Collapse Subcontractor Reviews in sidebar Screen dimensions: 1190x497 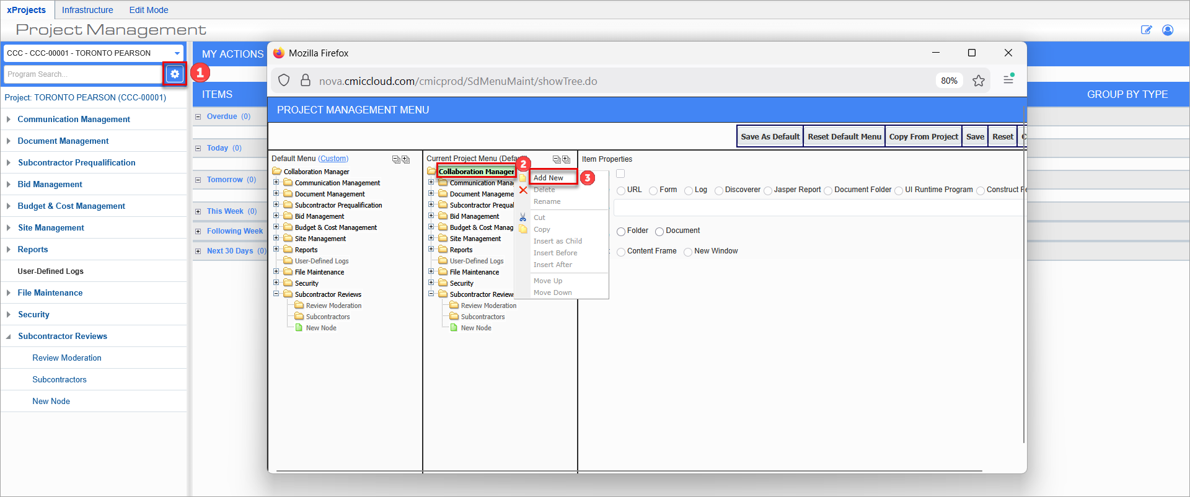[x=9, y=336]
